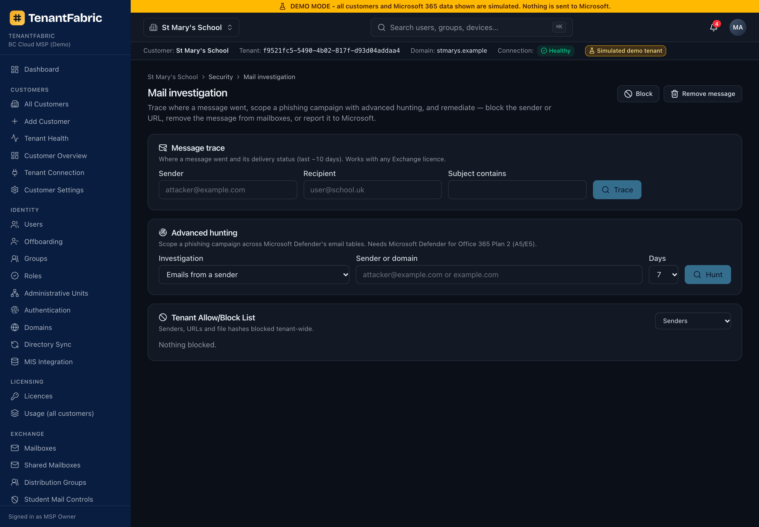Click the St Mary's School breadcrumb link
759x527 pixels.
pos(173,77)
